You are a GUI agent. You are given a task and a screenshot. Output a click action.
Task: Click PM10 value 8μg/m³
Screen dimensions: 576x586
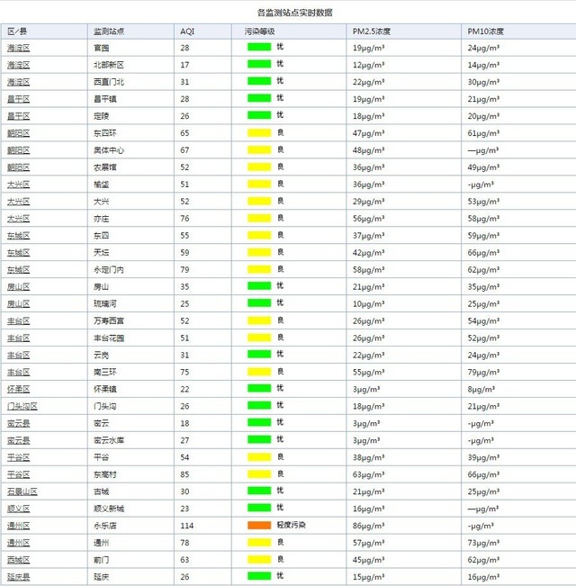[481, 389]
